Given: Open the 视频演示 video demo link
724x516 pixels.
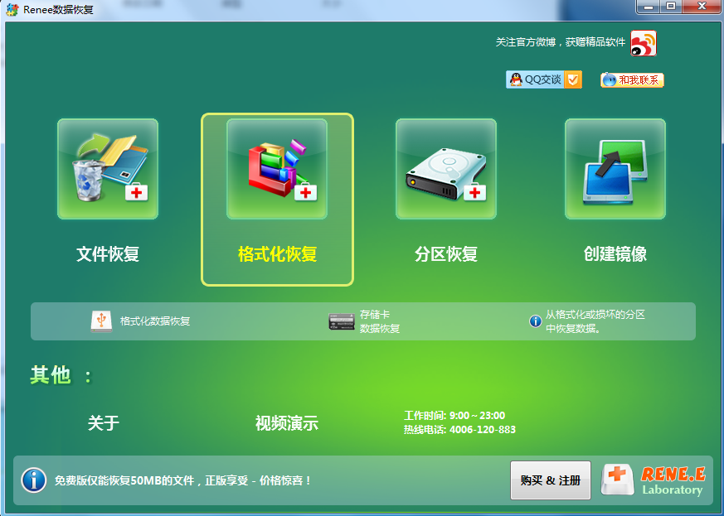Looking at the screenshot, I should (286, 423).
